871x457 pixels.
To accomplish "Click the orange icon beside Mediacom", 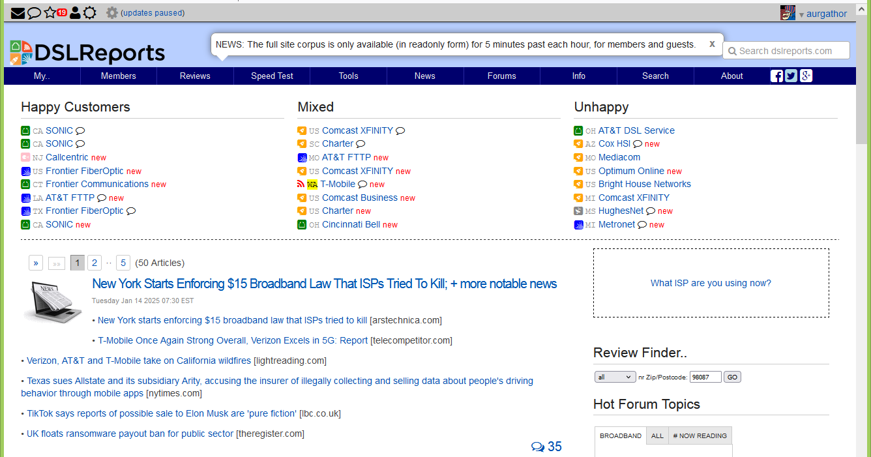I will pos(578,157).
